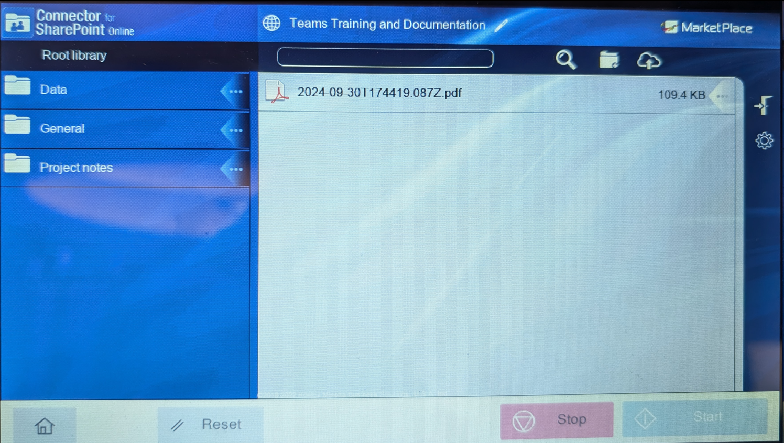784x443 pixels.
Task: Tap the Reset button
Action: [210, 424]
